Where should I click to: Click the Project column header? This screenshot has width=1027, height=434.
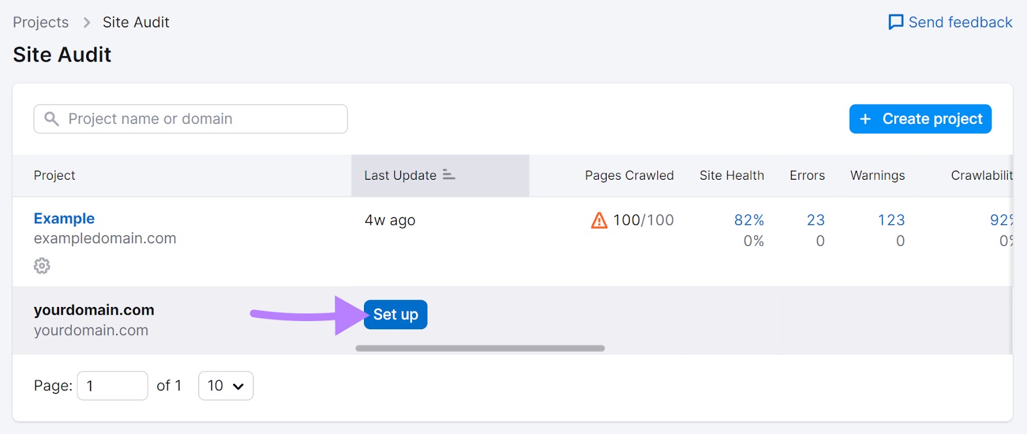pyautogui.click(x=55, y=175)
